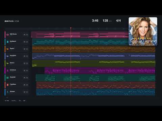Image resolution: width=162 pixels, height=121 pixels.
Task: Mute the AltoSax track
Action: 24,92
